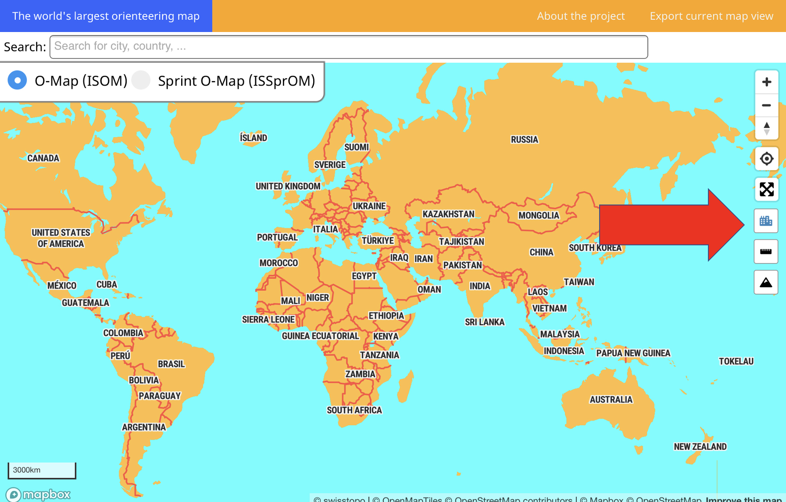Open About the project page
The height and width of the screenshot is (502, 786).
[x=581, y=16]
